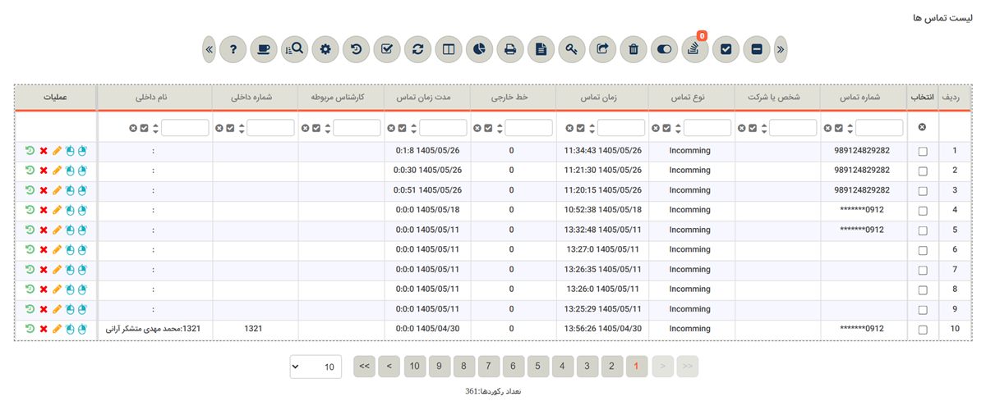
Task: Click the export share arrow icon
Action: (x=602, y=49)
